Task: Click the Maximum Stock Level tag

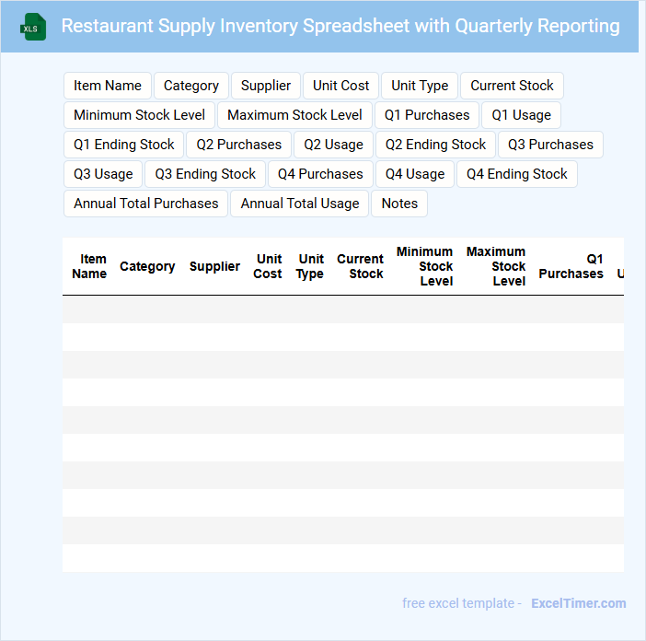Action: click(x=294, y=115)
